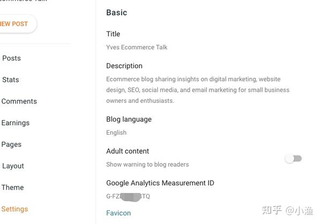This screenshot has width=321, height=224.
Task: Navigate to Layout in the sidebar
Action: pos(13,166)
